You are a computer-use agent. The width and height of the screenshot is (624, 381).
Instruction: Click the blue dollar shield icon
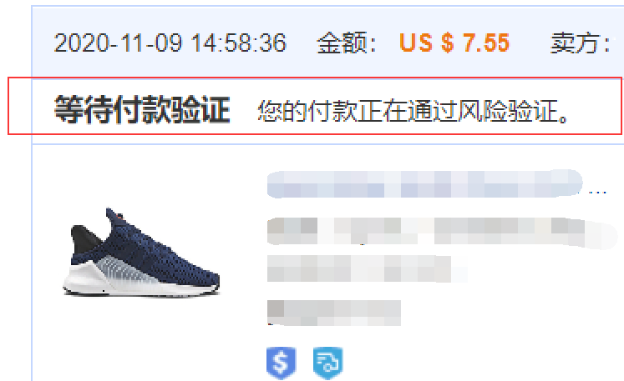(281, 363)
